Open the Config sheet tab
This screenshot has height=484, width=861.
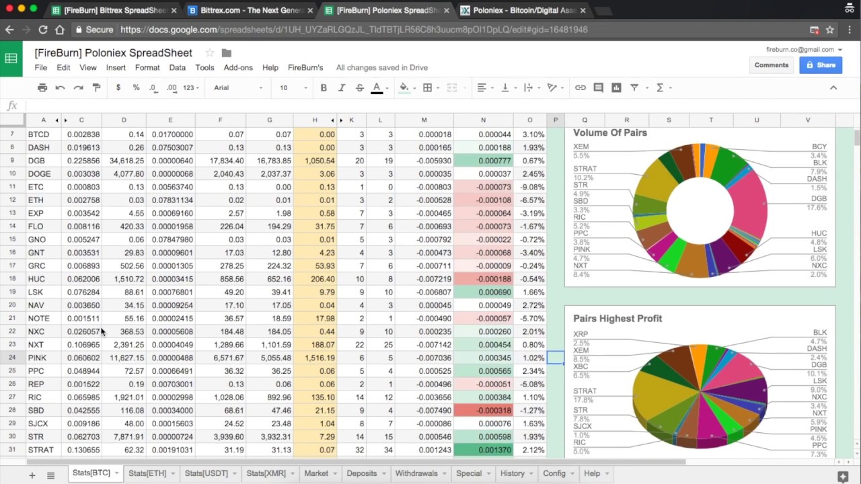point(559,473)
